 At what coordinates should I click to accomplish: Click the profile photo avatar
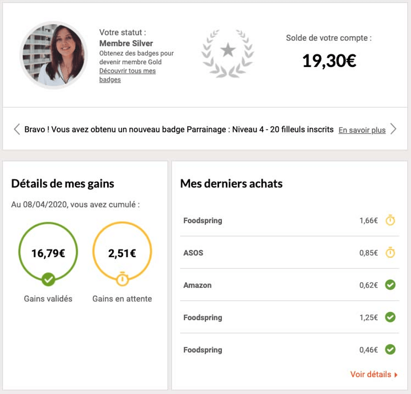(x=54, y=55)
